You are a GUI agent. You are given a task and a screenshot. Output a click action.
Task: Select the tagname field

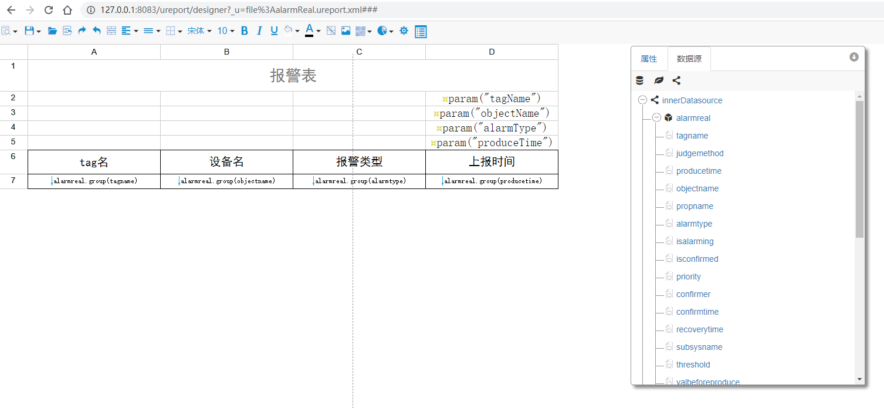point(692,136)
